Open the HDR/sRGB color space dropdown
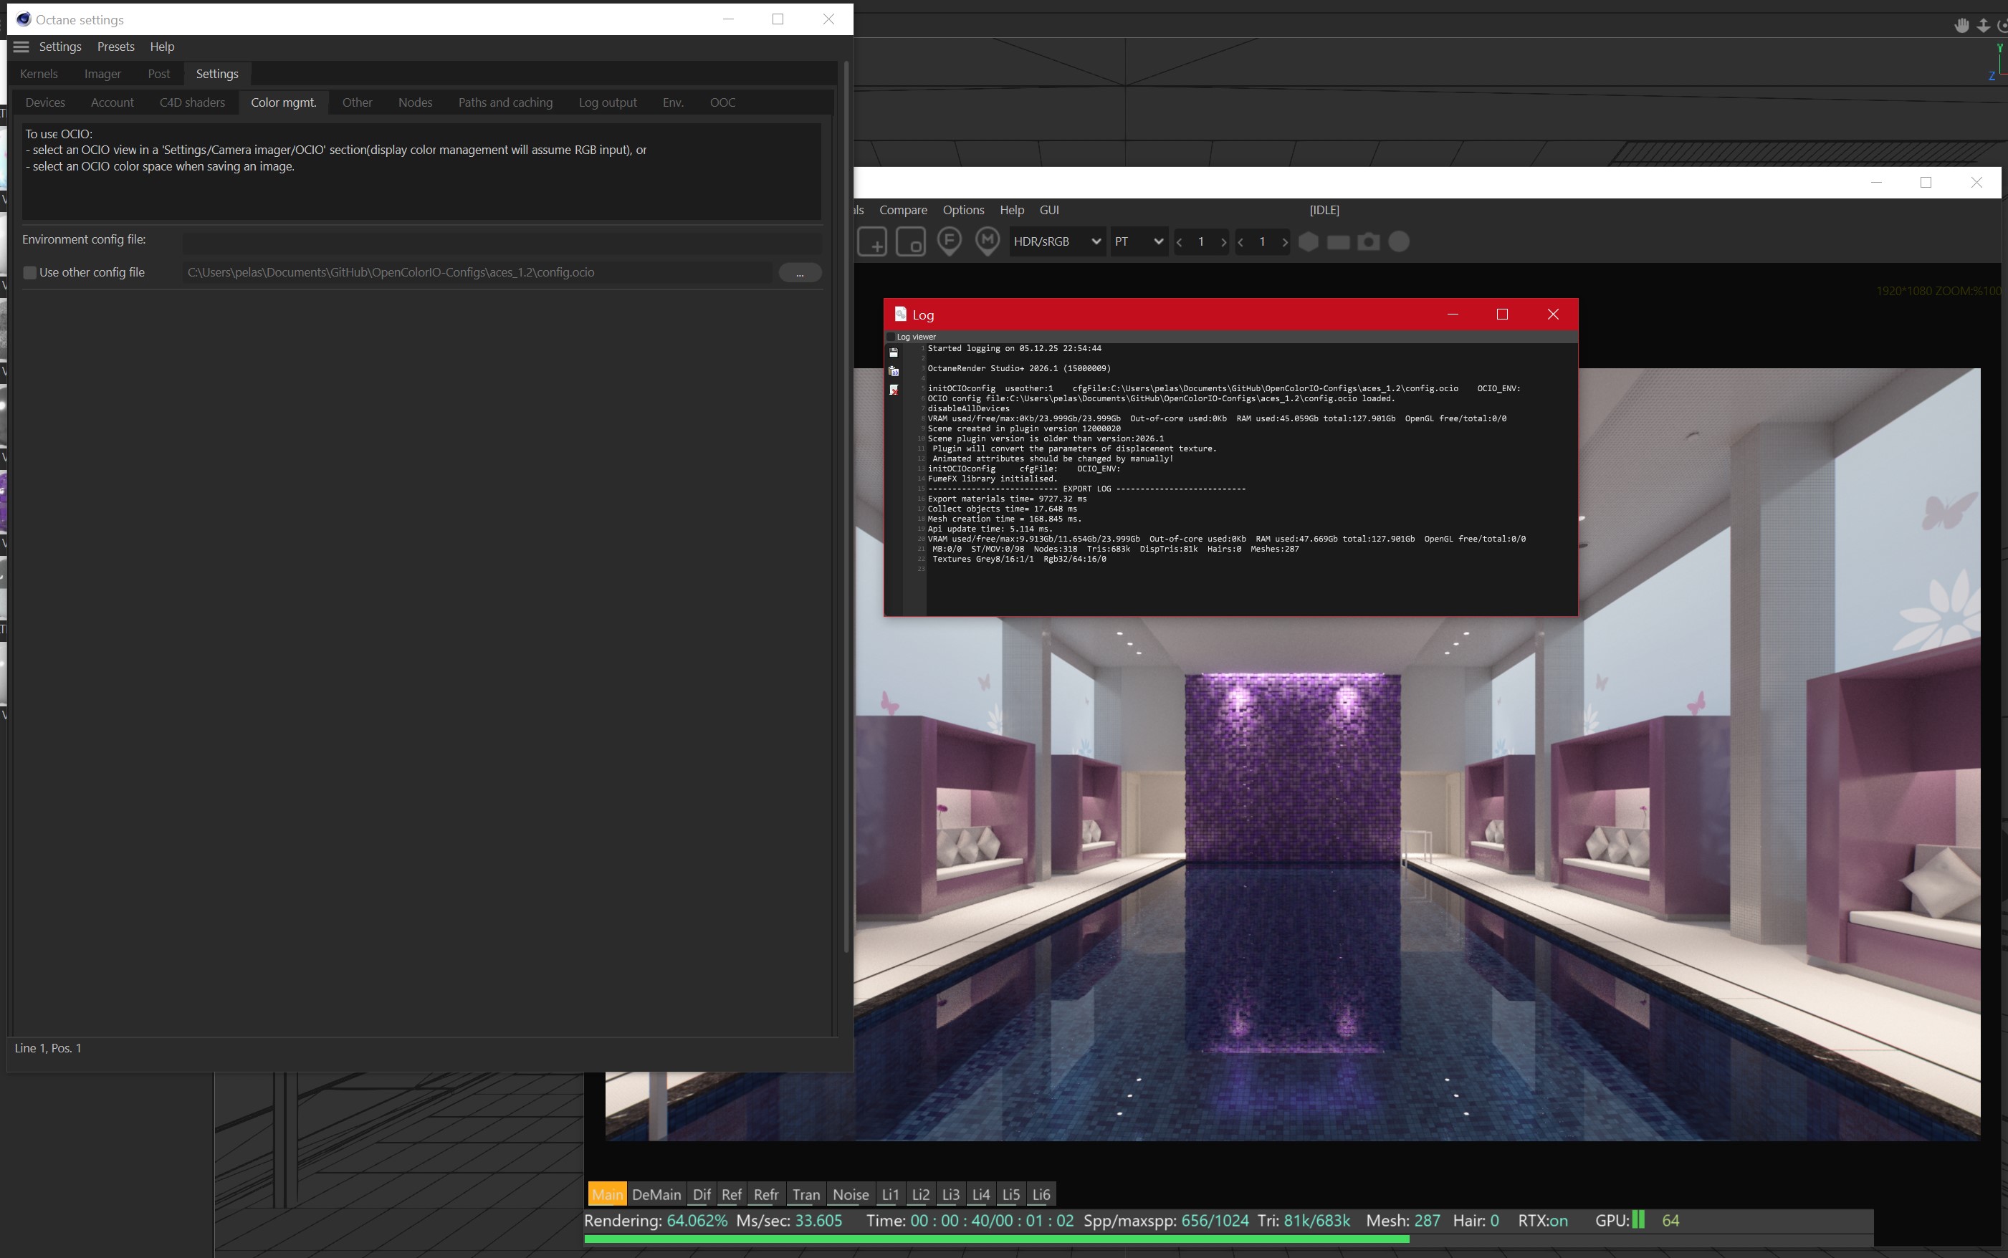2008x1258 pixels. pyautogui.click(x=1057, y=242)
